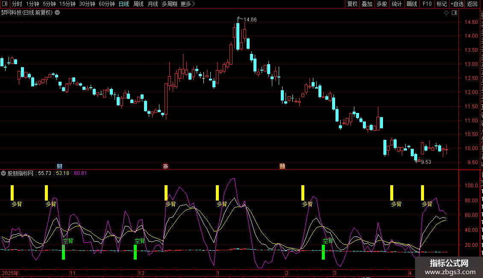
Task: Select the 分时 intraday tab
Action: click(x=17, y=4)
